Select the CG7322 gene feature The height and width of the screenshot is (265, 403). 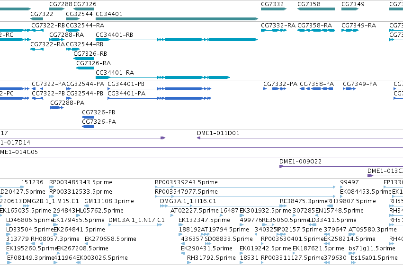[x=37, y=19]
